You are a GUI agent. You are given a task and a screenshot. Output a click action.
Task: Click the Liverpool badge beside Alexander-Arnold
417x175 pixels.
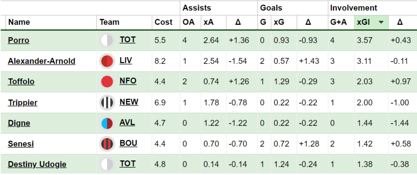[107, 61]
